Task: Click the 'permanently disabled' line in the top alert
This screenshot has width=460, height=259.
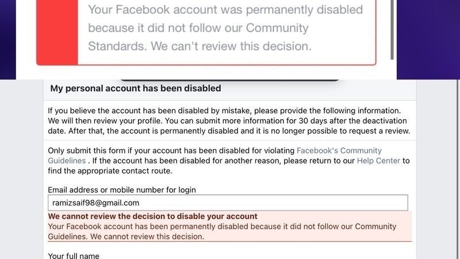Action: click(x=225, y=10)
